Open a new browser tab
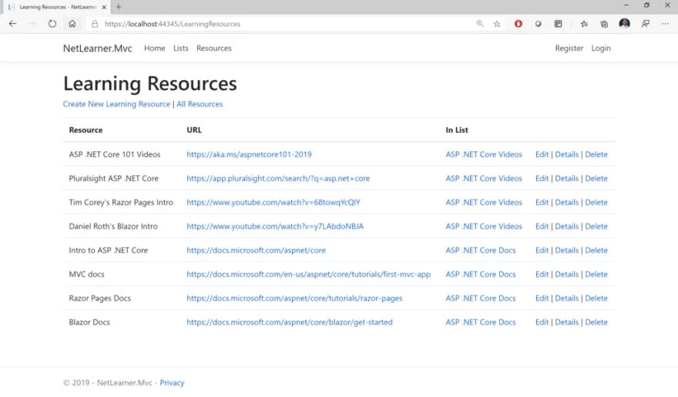 tap(119, 7)
